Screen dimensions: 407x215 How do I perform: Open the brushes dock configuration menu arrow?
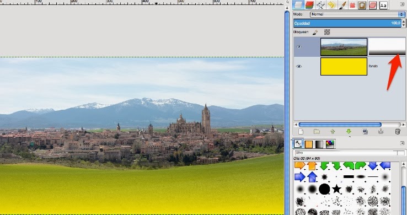tap(402, 143)
